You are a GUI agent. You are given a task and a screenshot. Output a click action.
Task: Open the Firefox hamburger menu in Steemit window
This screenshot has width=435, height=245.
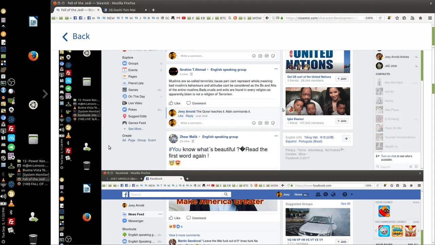coord(430,18)
